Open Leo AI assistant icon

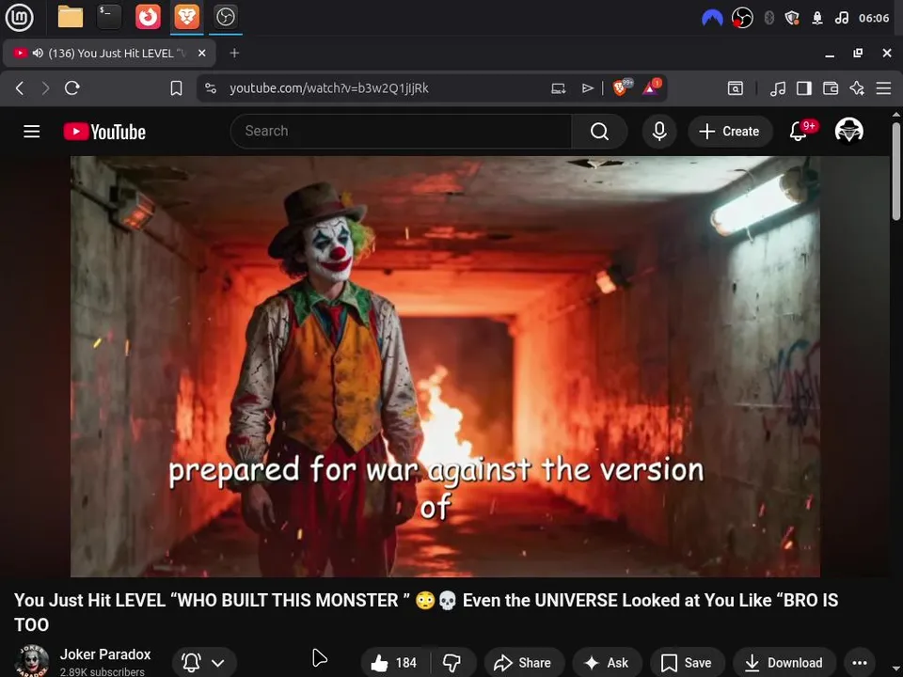pos(857,88)
